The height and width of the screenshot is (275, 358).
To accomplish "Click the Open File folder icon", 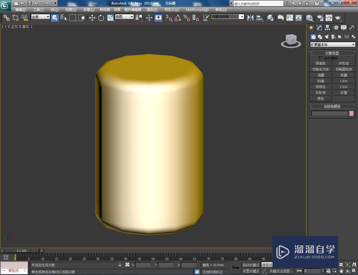I will click(x=23, y=3).
